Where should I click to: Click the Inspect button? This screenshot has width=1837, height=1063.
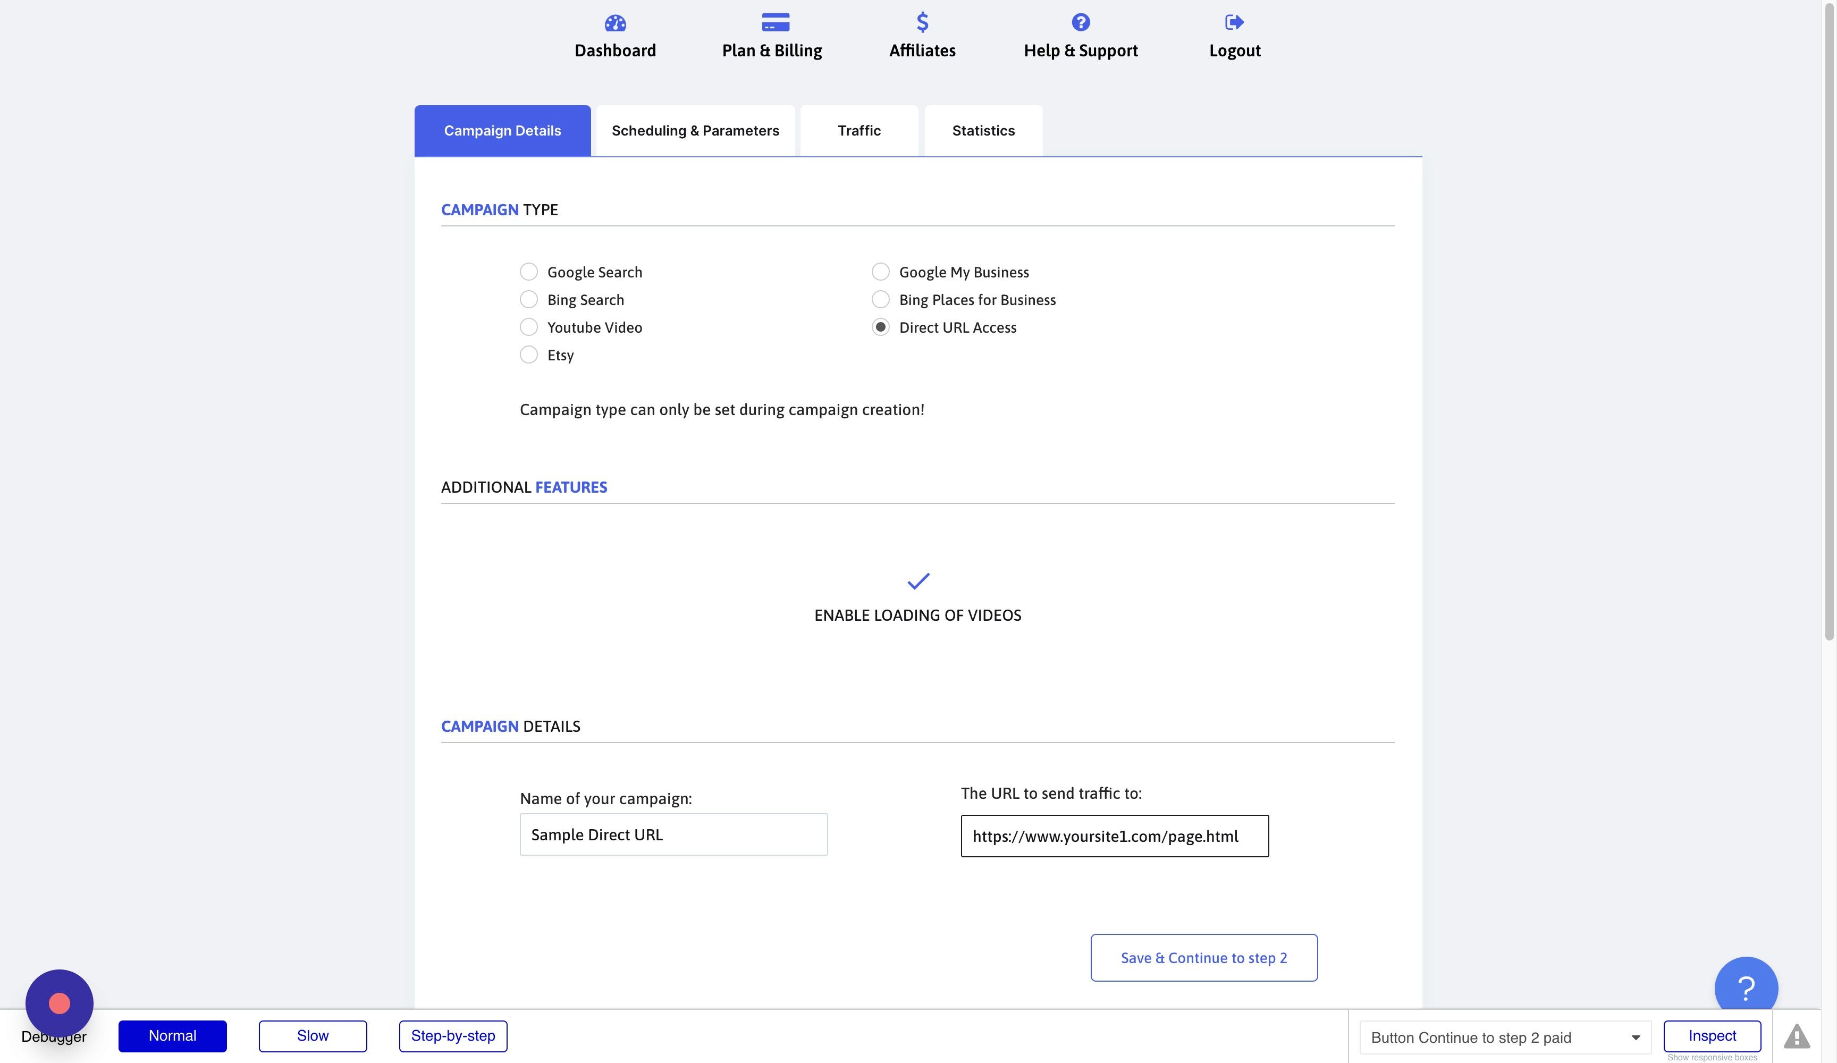tap(1712, 1036)
